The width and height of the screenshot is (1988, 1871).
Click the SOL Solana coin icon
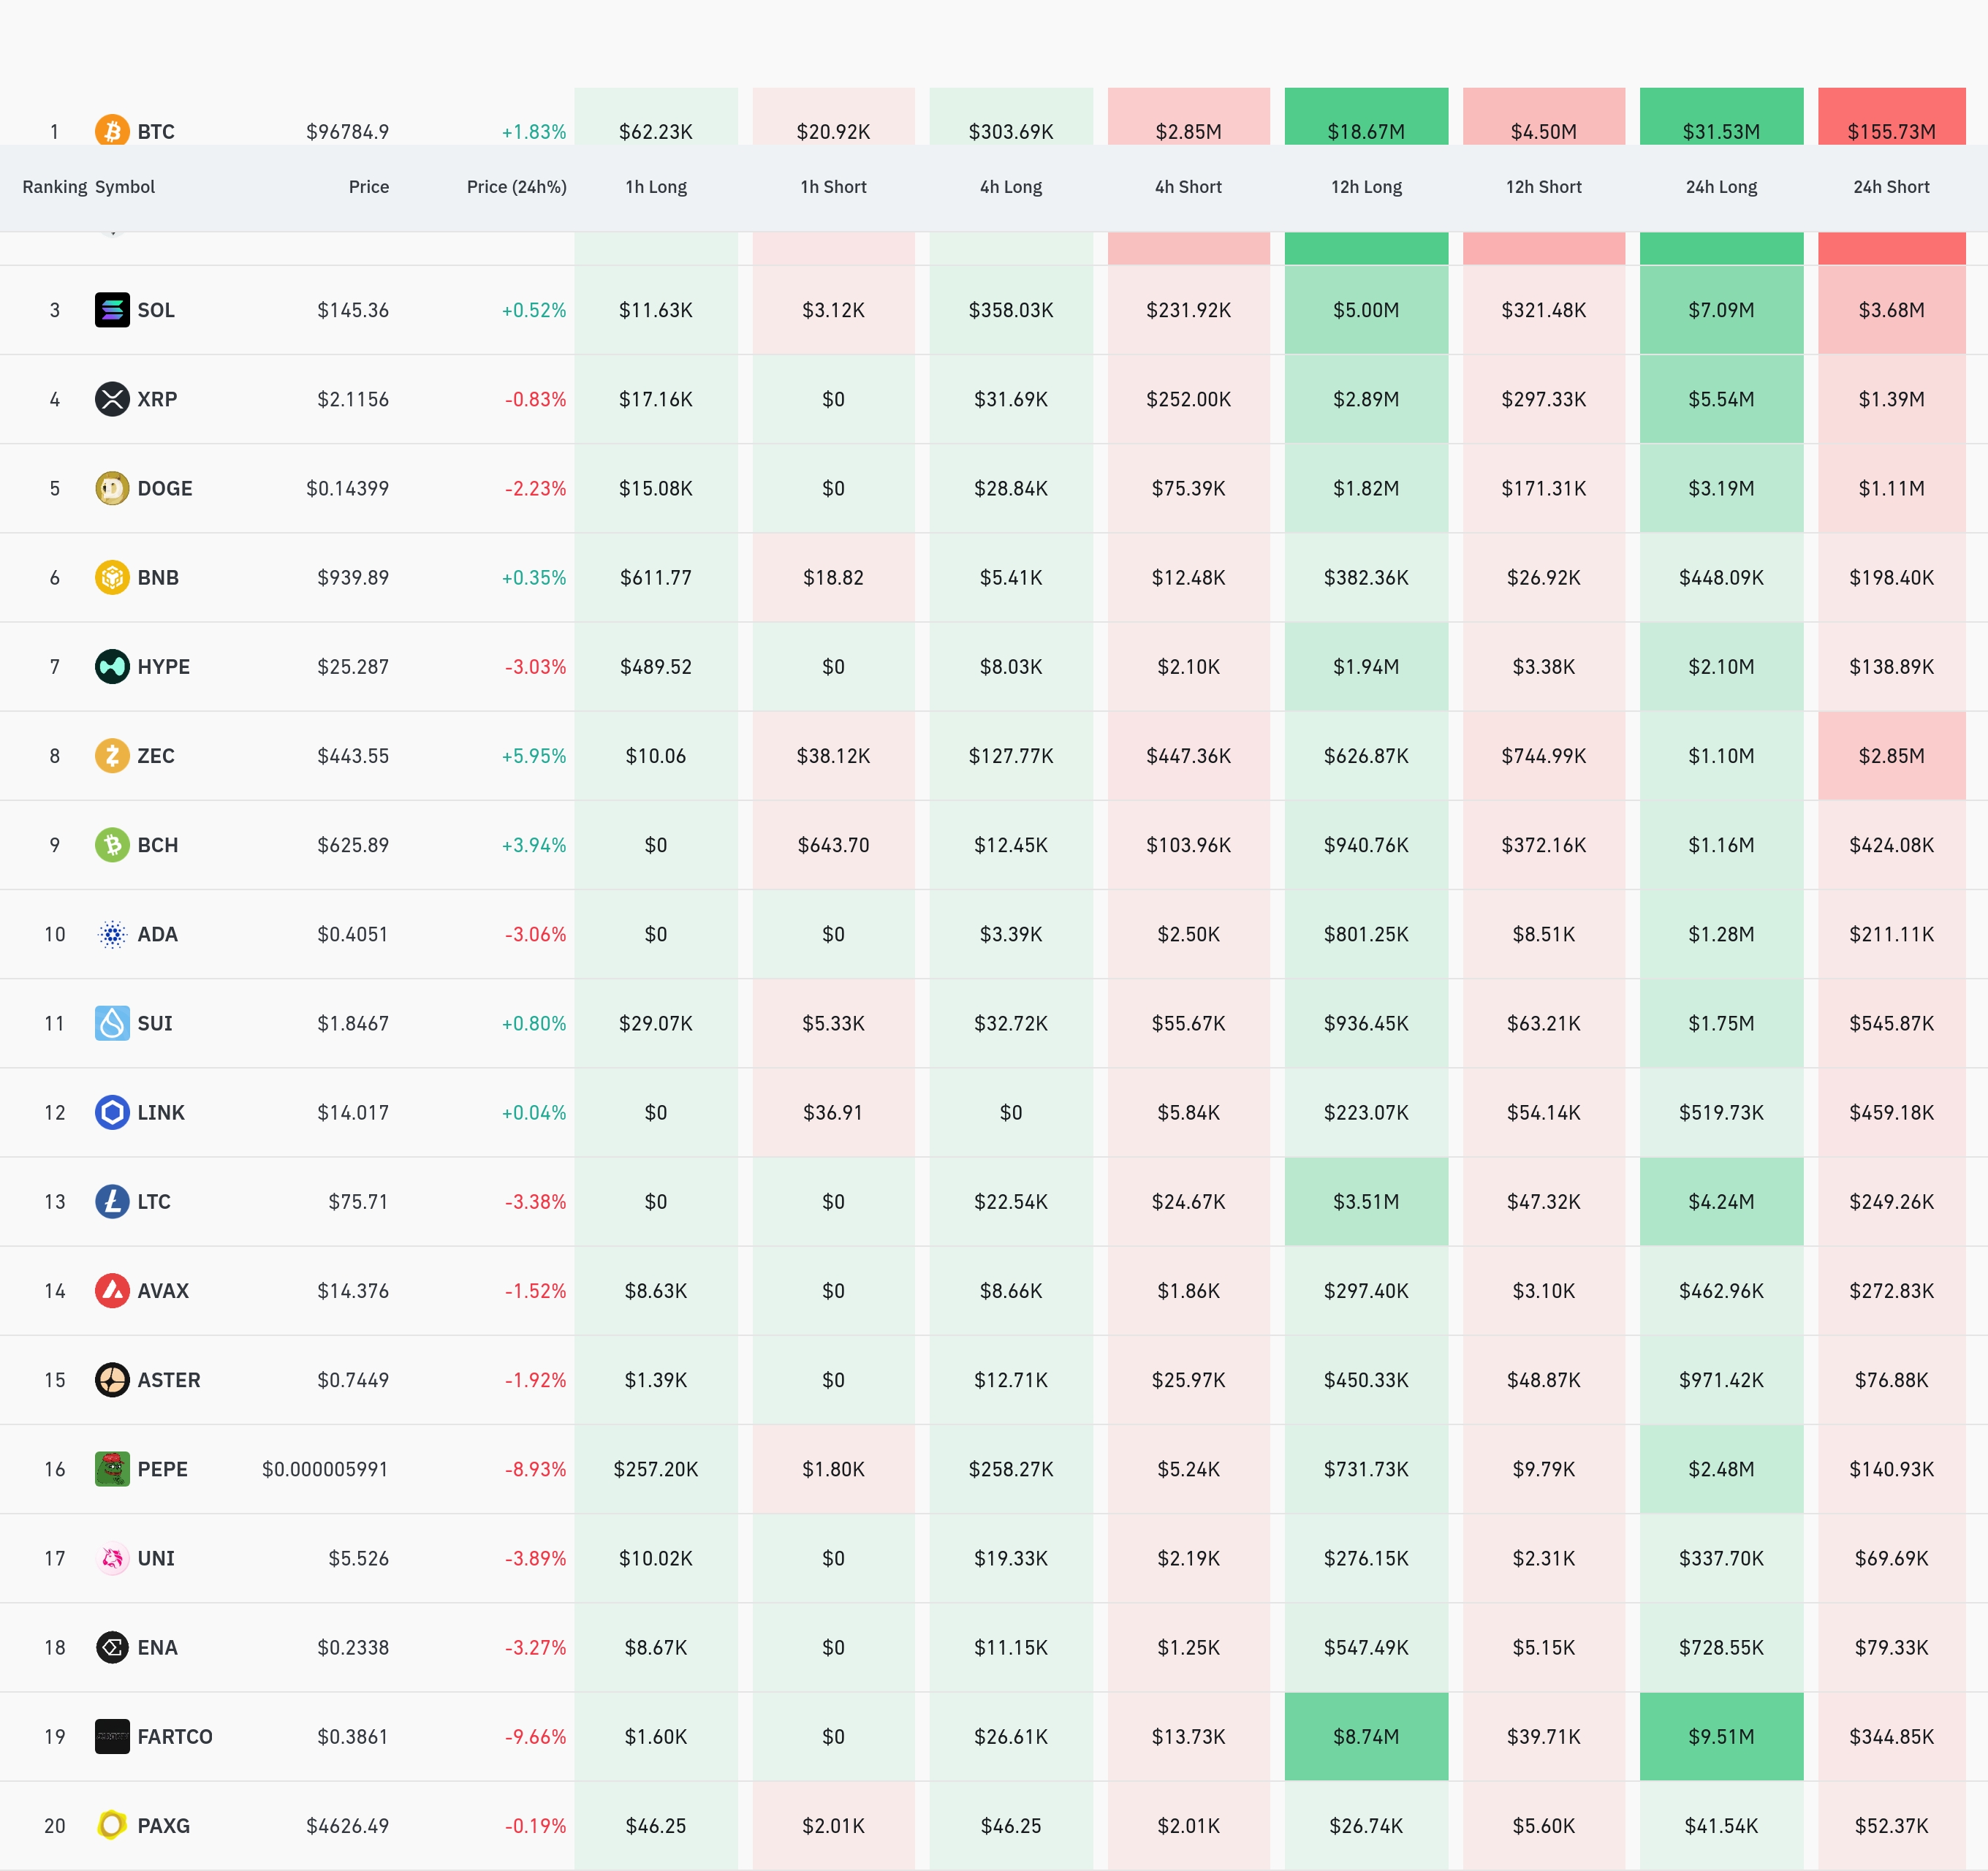112,310
